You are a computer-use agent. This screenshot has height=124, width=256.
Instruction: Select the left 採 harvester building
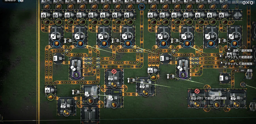pos(90,95)
